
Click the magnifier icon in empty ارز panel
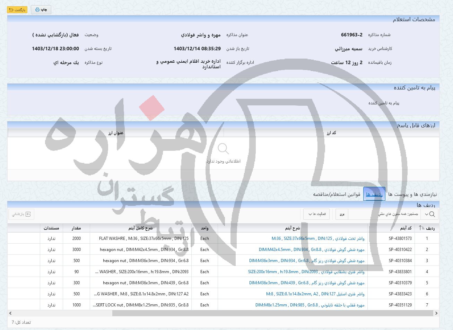[223, 149]
